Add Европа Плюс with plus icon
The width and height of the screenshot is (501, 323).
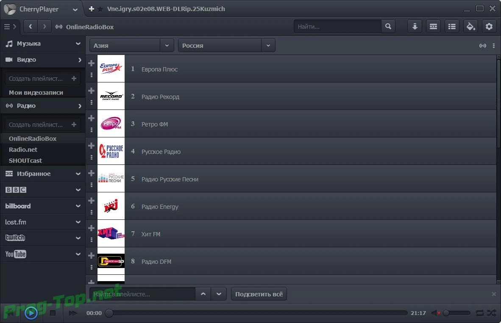pos(92,63)
